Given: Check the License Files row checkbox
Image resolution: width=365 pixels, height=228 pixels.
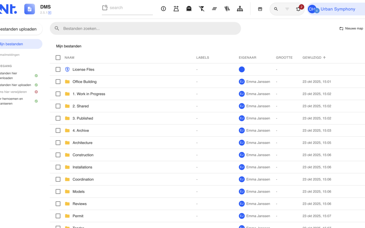Looking at the screenshot, I should click(58, 69).
